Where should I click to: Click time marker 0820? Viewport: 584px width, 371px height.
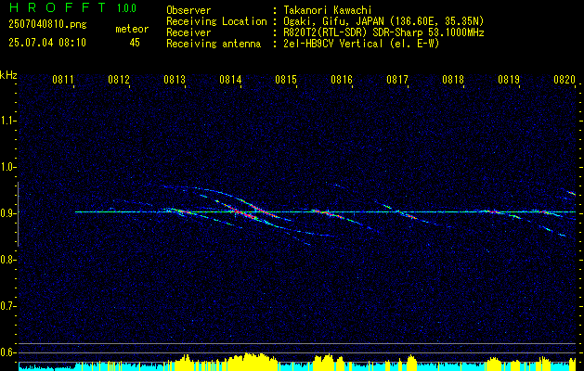[x=565, y=79]
